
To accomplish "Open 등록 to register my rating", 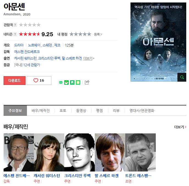I will coord(98,35).
